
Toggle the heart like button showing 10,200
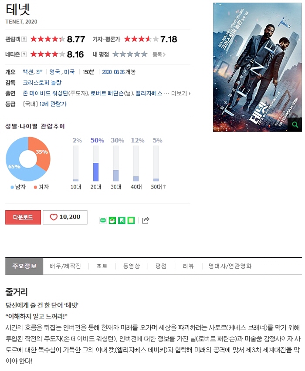(x=65, y=217)
